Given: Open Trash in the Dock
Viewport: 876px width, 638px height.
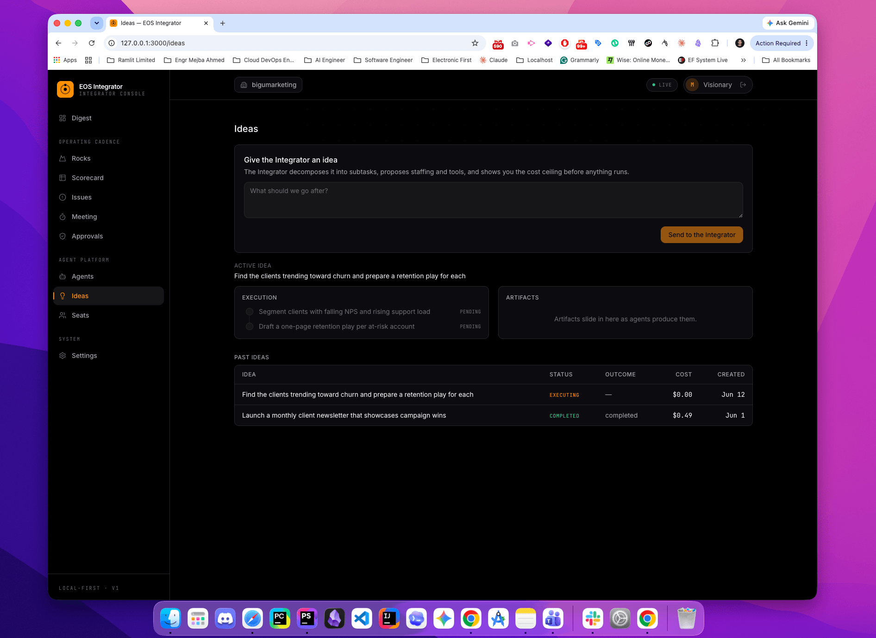Looking at the screenshot, I should click(x=686, y=619).
